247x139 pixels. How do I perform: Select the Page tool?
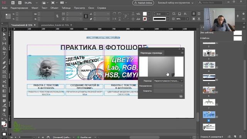[4, 39]
